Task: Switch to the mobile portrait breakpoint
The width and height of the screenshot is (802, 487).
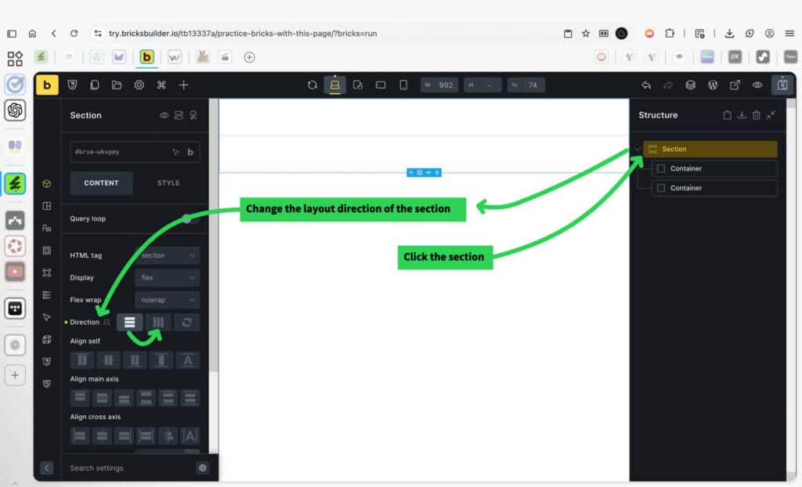Action: tap(403, 85)
